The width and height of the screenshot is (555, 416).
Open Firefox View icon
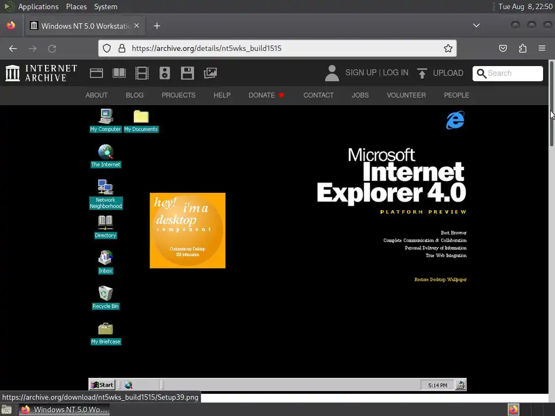(11, 25)
